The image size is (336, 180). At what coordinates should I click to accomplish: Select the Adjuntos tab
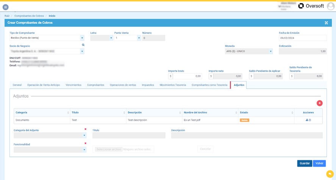click(x=239, y=85)
